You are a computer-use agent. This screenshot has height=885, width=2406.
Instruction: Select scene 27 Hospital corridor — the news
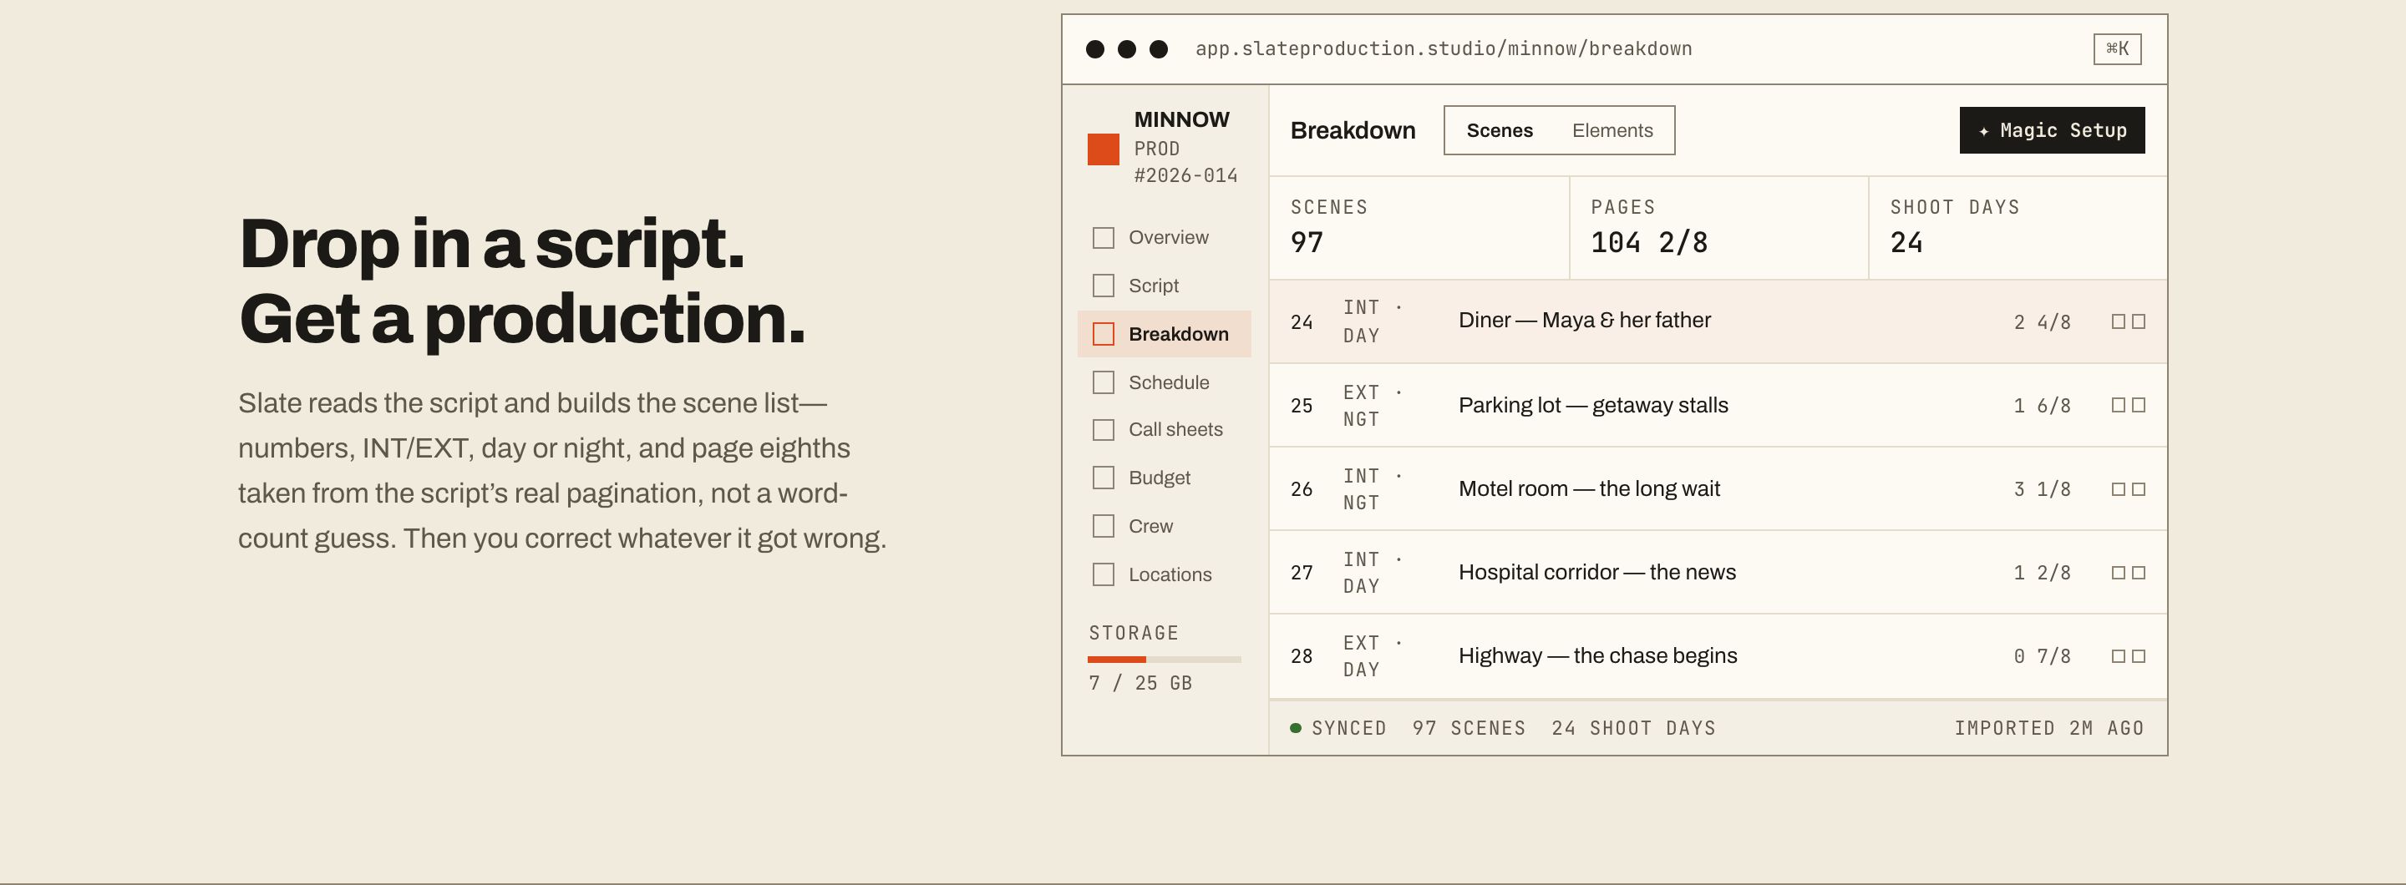tap(1718, 572)
